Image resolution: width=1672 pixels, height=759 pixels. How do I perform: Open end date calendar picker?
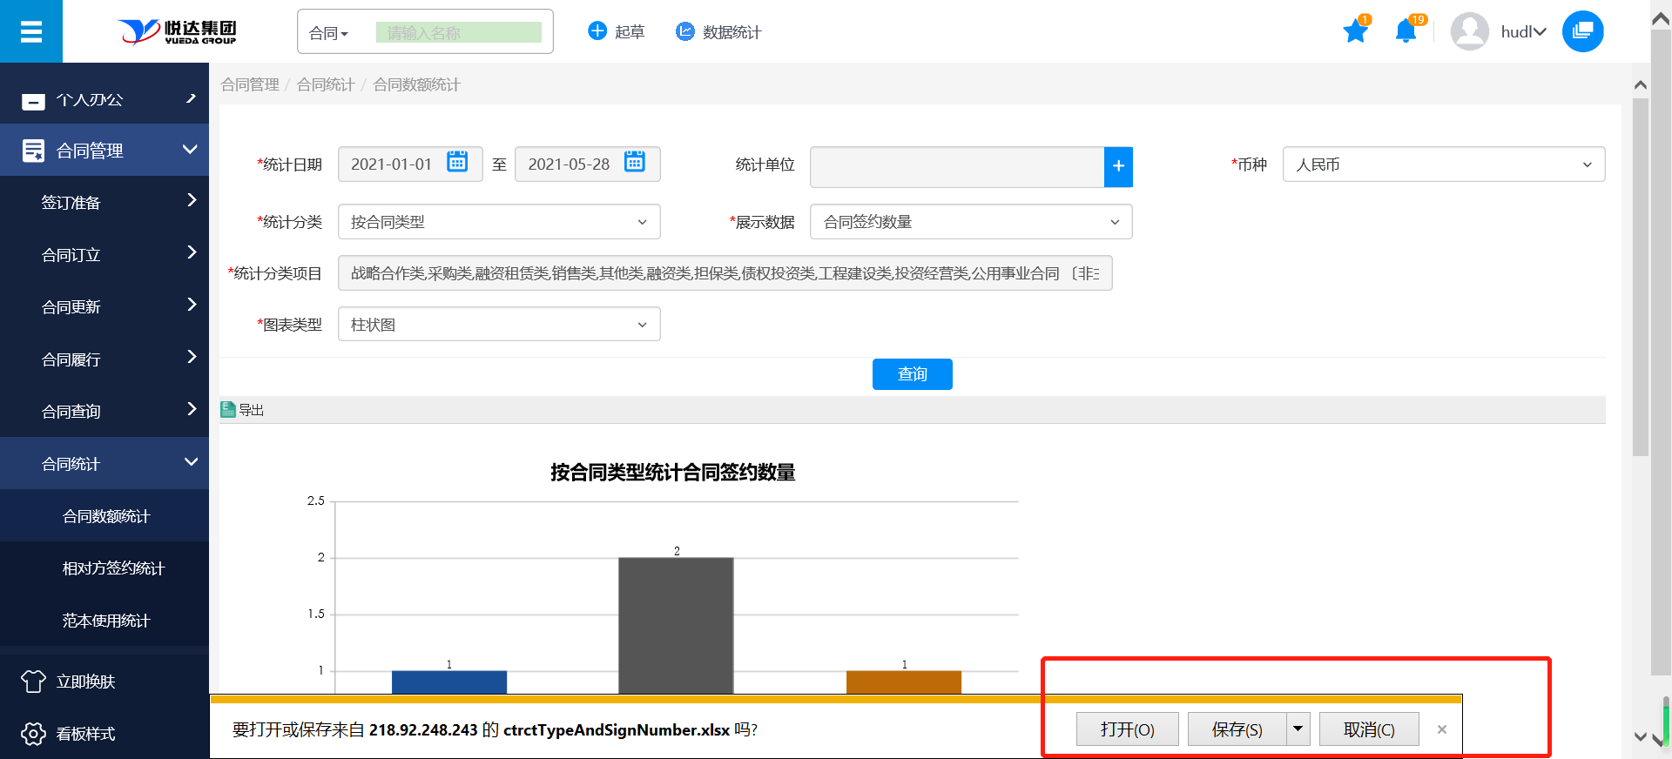point(635,163)
